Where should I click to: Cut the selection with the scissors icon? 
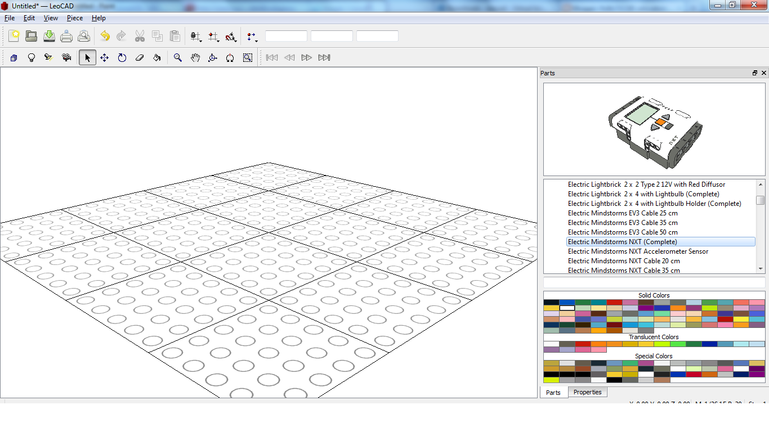click(140, 36)
